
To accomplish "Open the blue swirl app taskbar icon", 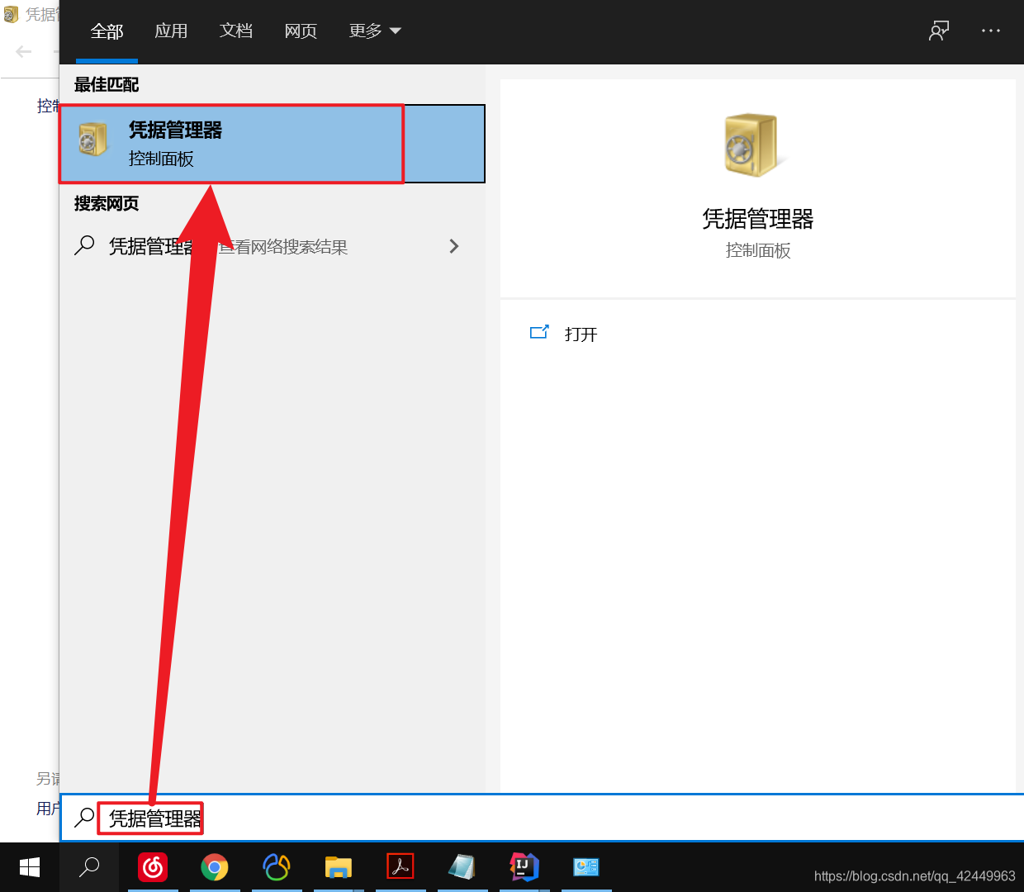I will click(x=277, y=867).
